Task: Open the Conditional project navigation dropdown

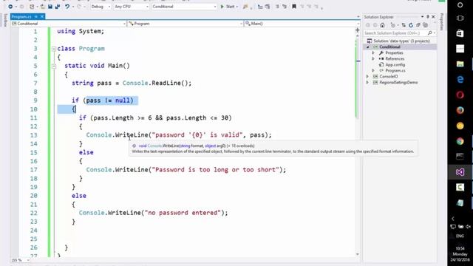Action: click(69, 24)
